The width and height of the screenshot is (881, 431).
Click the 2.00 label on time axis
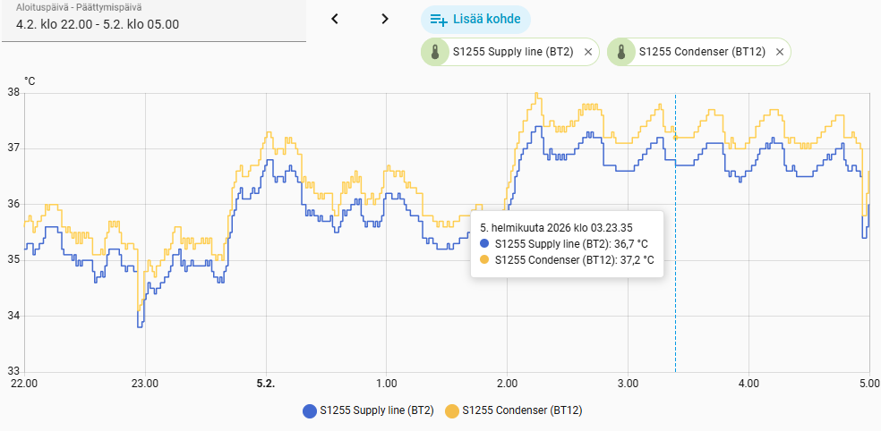(x=507, y=384)
